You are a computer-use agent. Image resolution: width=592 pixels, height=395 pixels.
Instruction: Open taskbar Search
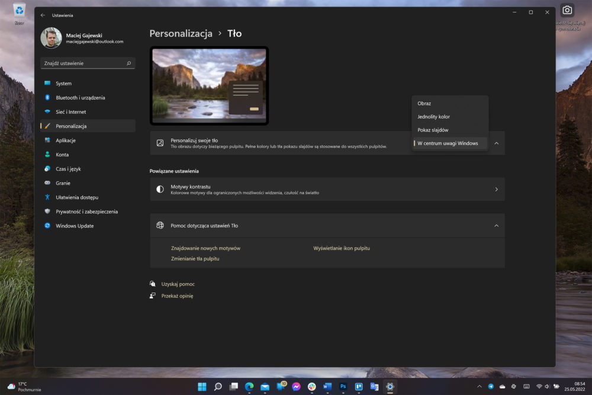coord(218,386)
